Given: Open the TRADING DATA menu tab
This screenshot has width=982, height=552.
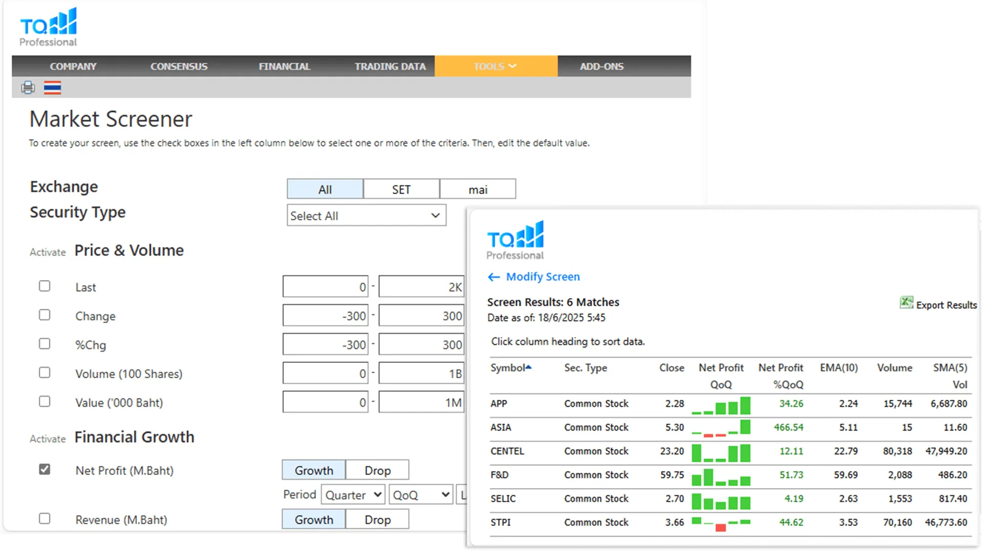Looking at the screenshot, I should [x=390, y=66].
